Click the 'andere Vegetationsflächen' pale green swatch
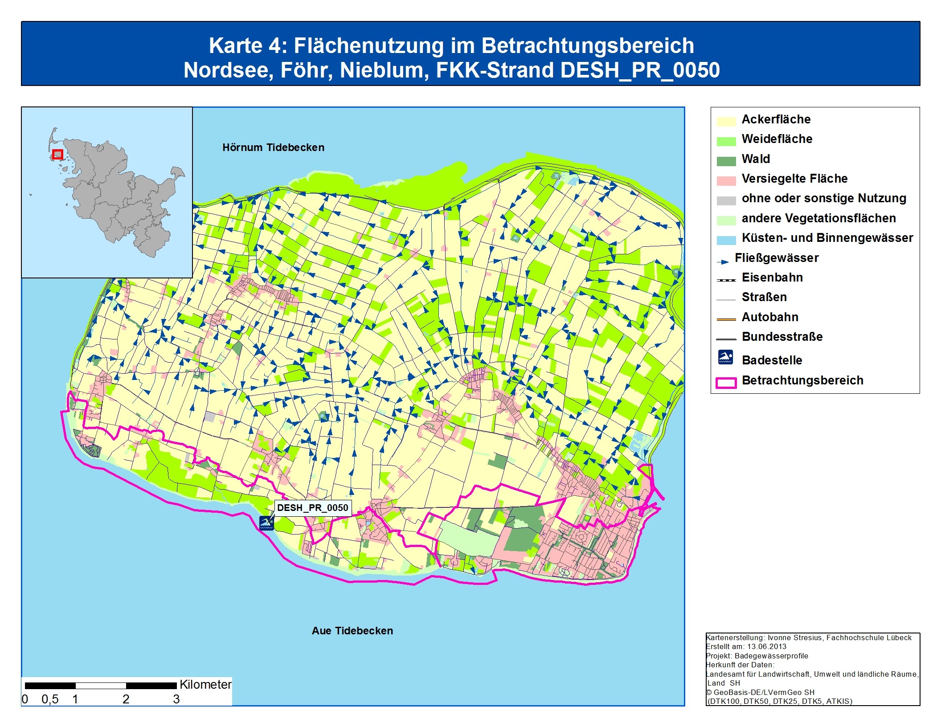Image resolution: width=941 pixels, height=727 pixels. (726, 221)
